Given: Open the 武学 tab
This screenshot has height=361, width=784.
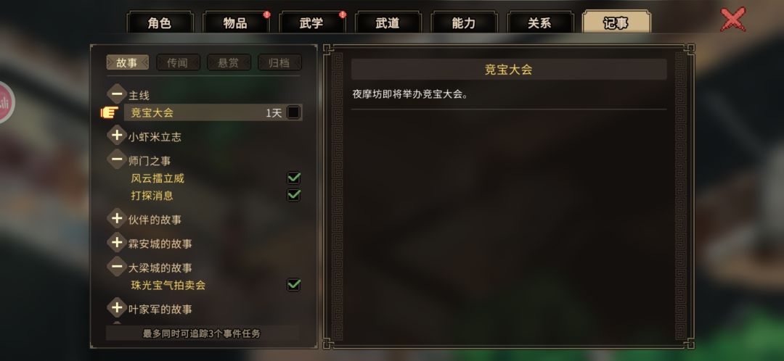Looking at the screenshot, I should 311,22.
